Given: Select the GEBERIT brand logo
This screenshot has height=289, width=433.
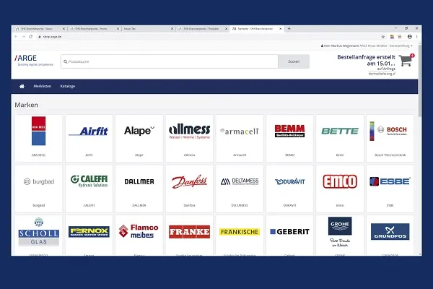Looking at the screenshot, I should click(289, 232).
